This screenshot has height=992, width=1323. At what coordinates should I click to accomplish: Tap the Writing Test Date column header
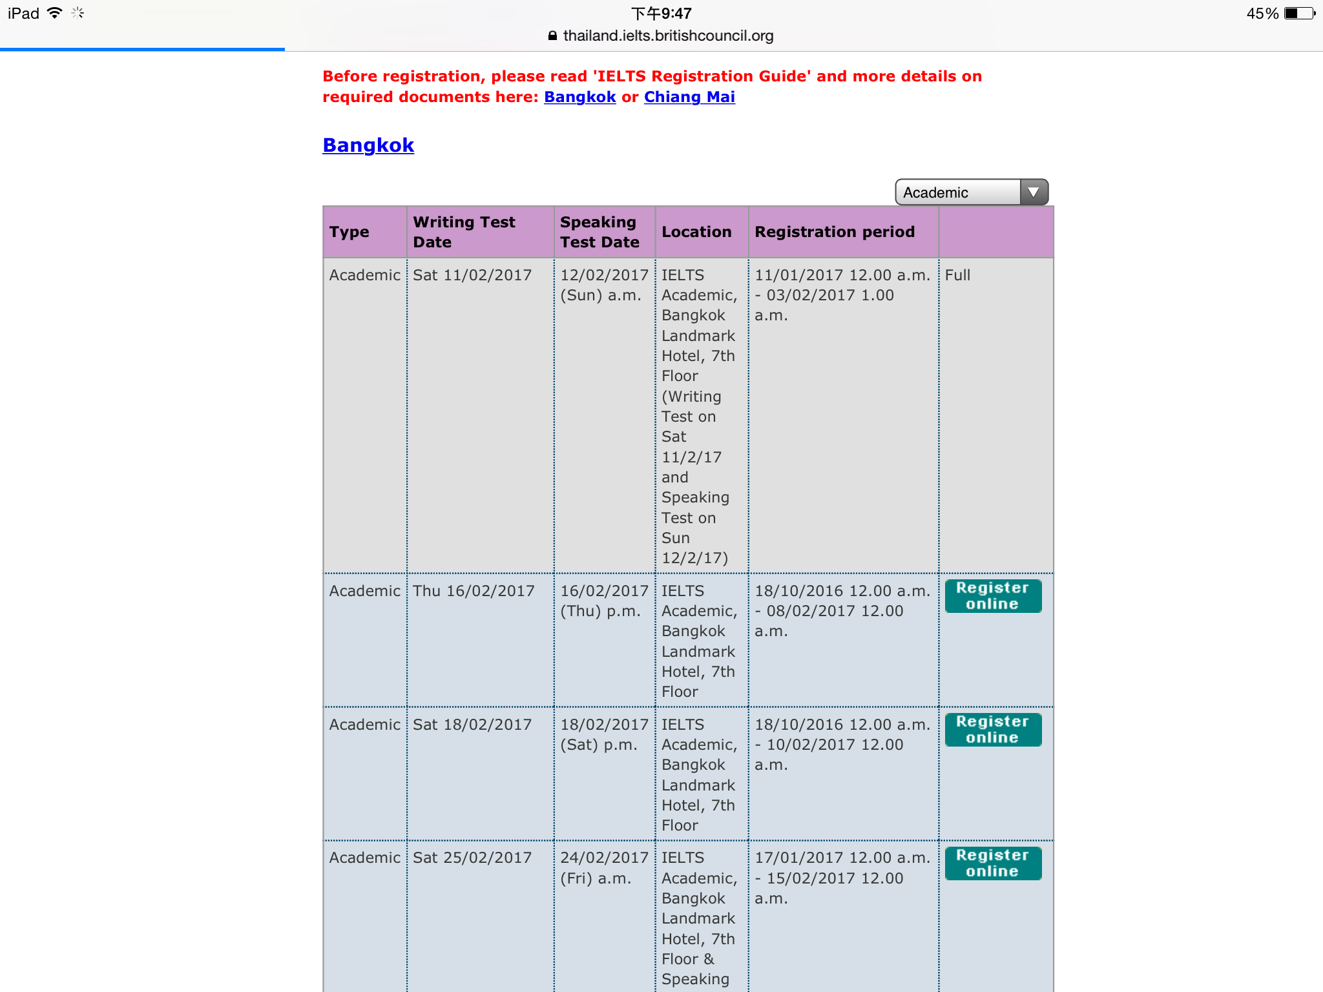tap(464, 232)
